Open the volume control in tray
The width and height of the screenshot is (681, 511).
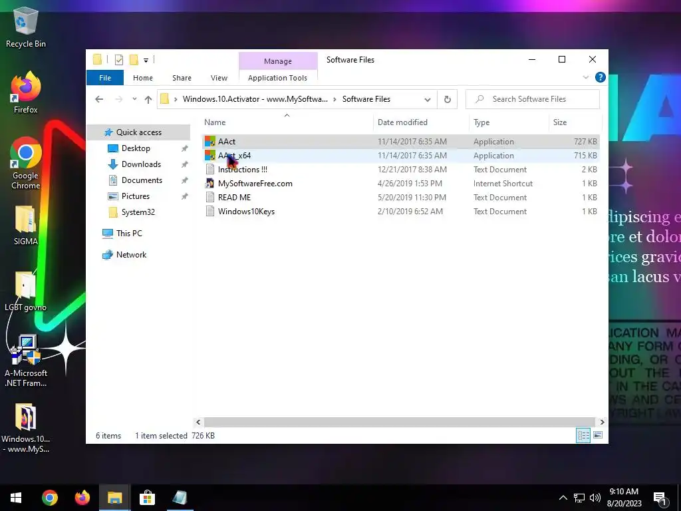click(x=595, y=498)
